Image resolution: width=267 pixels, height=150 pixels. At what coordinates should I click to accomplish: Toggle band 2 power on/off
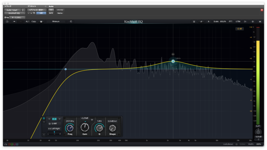click(x=44, y=119)
